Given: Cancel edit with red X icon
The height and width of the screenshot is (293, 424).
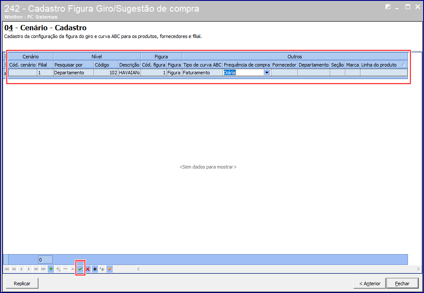Looking at the screenshot, I should 88,269.
